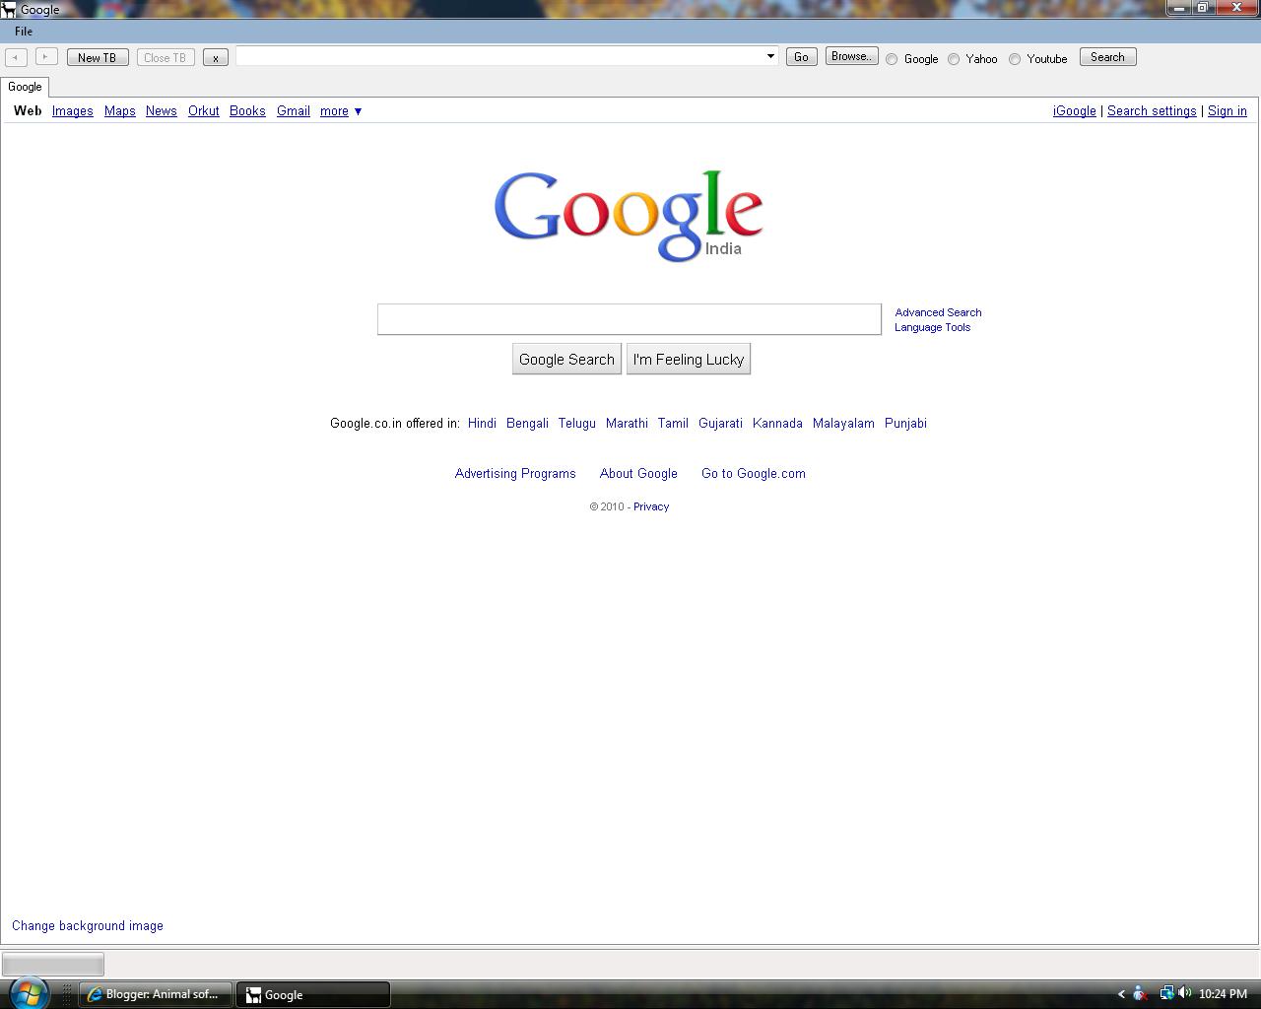Open the network connection tray icon
This screenshot has width=1261, height=1009.
(1165, 993)
